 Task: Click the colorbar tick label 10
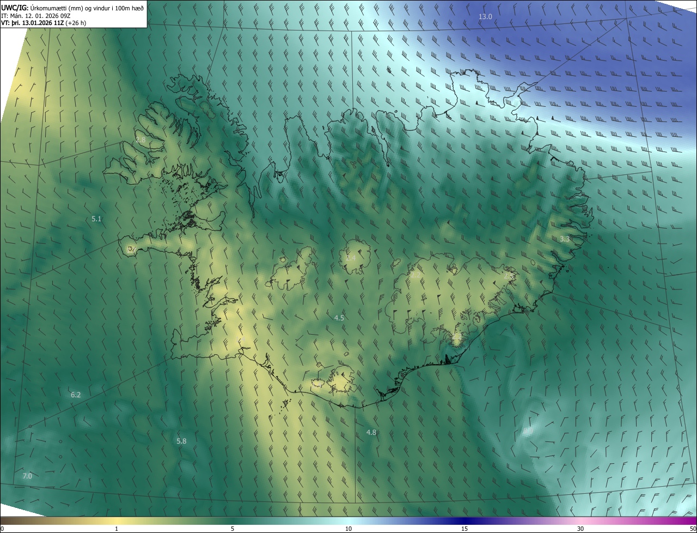click(x=348, y=529)
